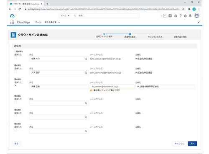Click the 送信先 section header
The height and width of the screenshot is (154, 209).
(x=104, y=46)
